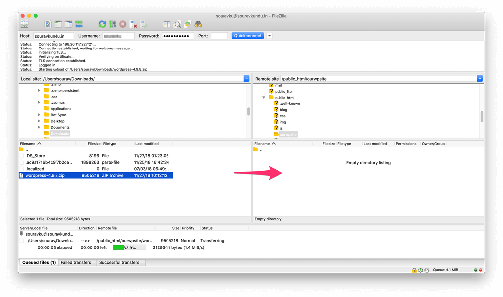Image resolution: width=503 pixels, height=297 pixels.
Task: Select the img folder in remote tree
Action: [279, 122]
